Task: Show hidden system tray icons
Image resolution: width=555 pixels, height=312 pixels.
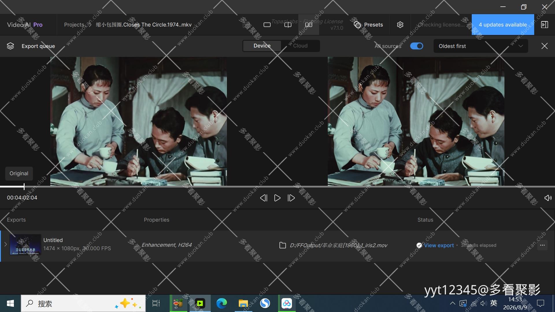Action: 453,303
